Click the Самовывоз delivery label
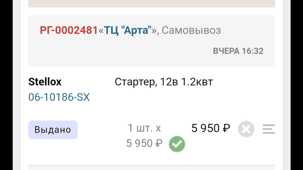303x170 pixels. tap(191, 31)
